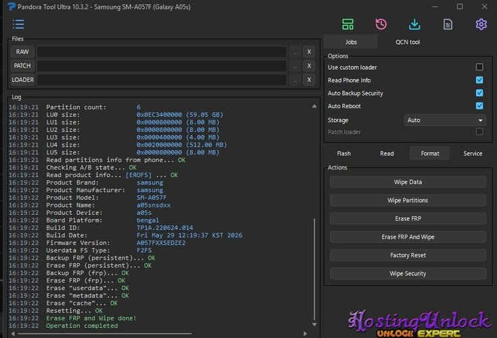Close the Pandora Tool window

coord(484,6)
